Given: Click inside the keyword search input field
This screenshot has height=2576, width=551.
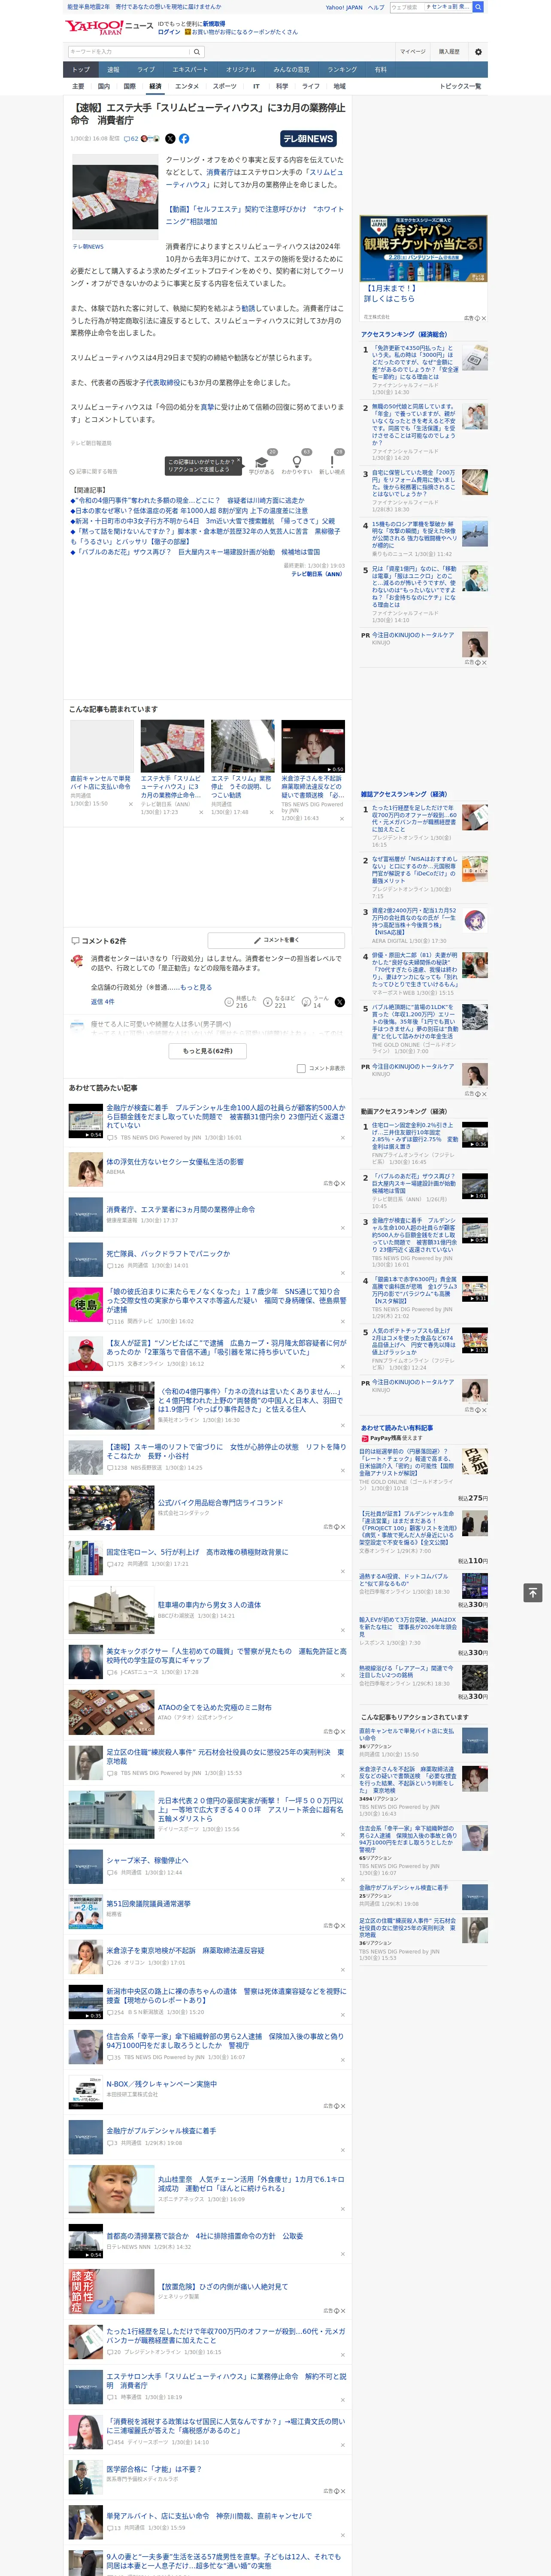Looking at the screenshot, I should [128, 52].
